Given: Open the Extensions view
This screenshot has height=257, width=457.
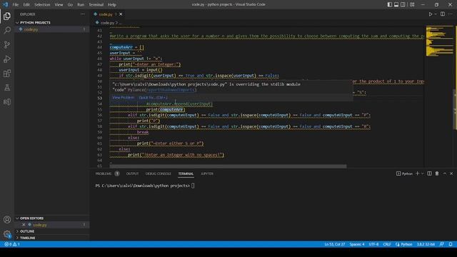Looking at the screenshot, I should [7, 73].
